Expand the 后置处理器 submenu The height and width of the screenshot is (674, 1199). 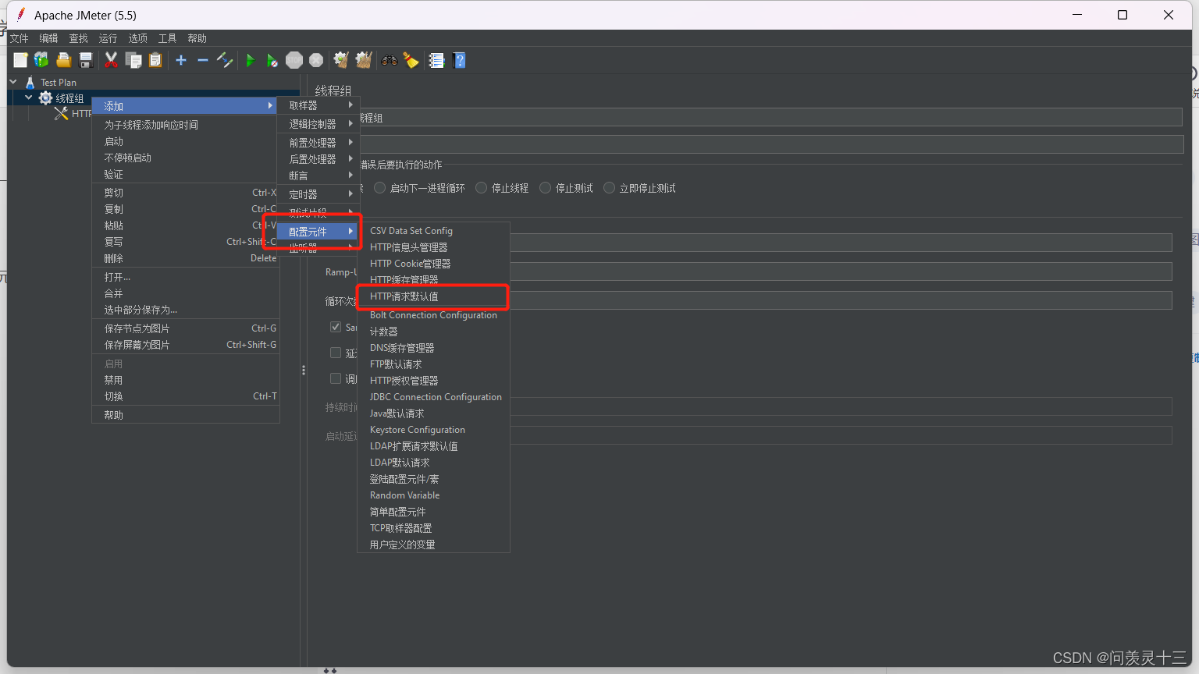(x=318, y=159)
